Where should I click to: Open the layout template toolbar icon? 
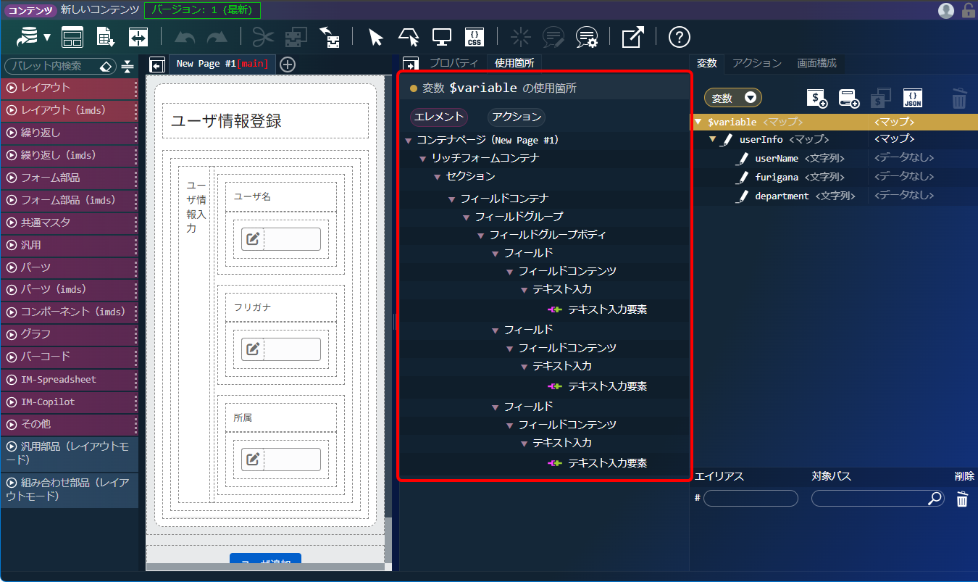[x=72, y=38]
